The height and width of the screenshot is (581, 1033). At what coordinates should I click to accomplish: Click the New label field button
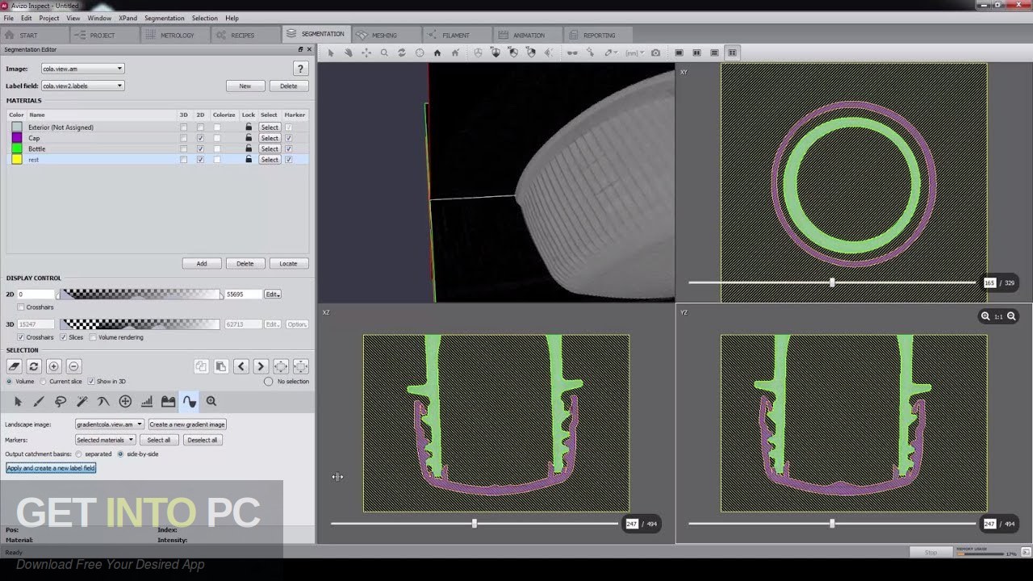click(245, 86)
